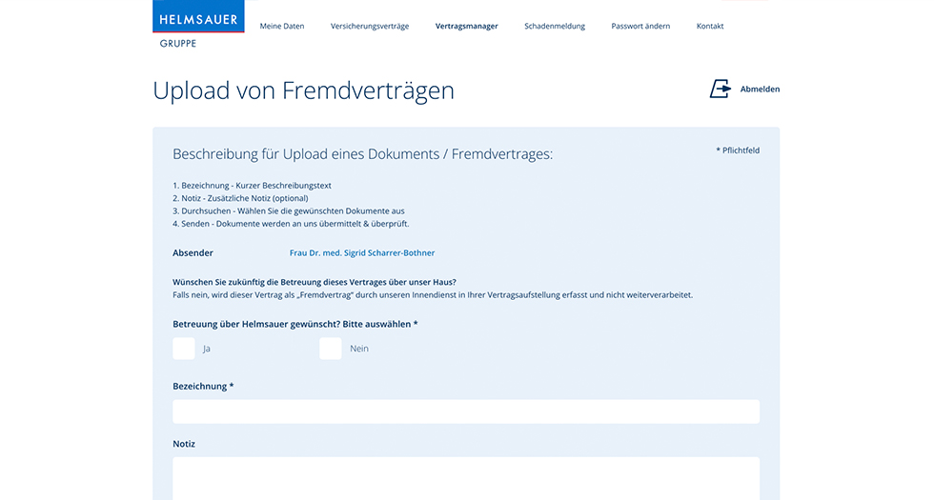Click the question 'Wünschen Sie zukünftig die Betreuung'
This screenshot has width=934, height=500.
click(x=315, y=282)
